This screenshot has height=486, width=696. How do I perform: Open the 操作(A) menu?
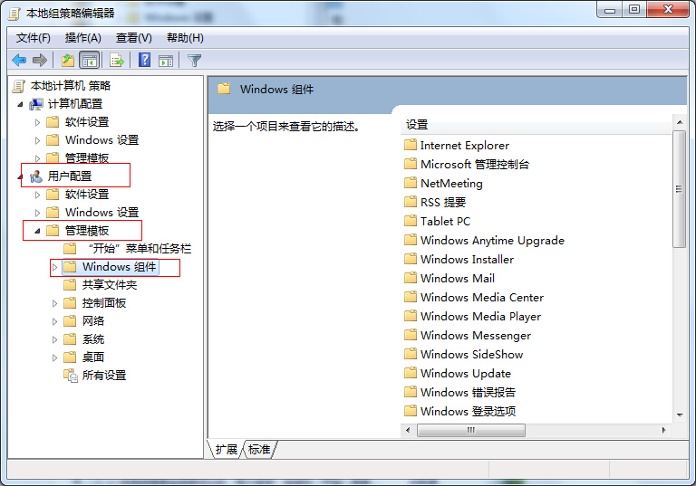(x=83, y=38)
